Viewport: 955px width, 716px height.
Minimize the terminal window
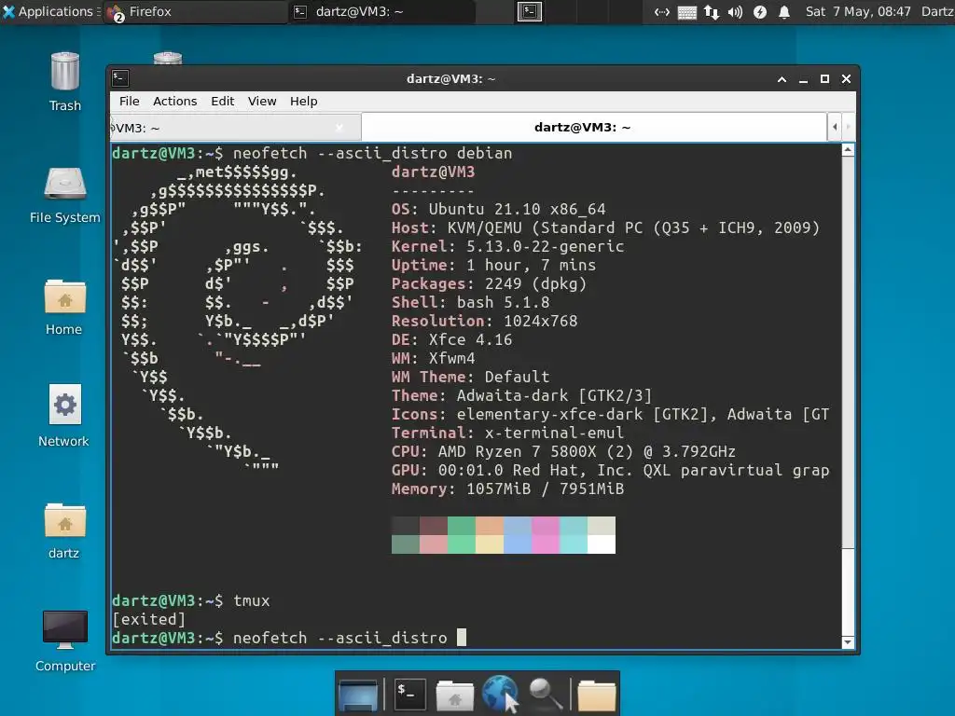[x=803, y=79]
